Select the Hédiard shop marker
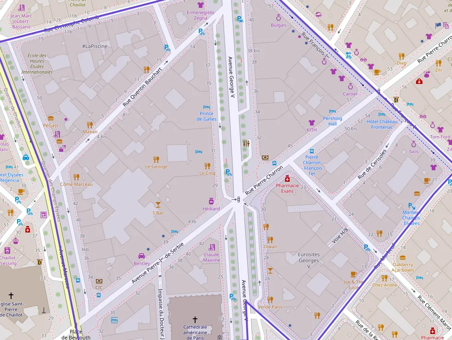The height and width of the screenshot is (340, 452). [211, 201]
